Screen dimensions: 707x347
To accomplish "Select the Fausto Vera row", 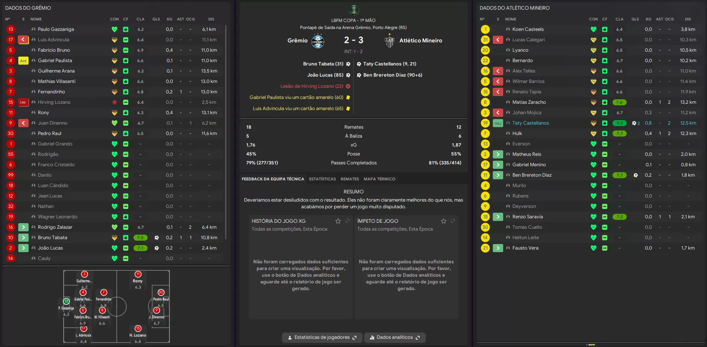I will [x=590, y=248].
